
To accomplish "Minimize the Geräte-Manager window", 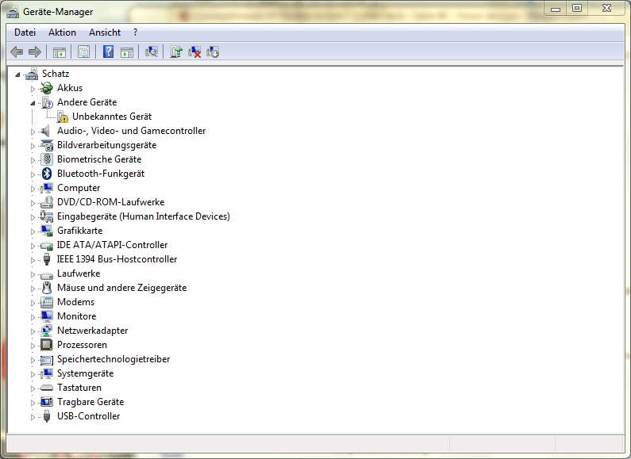I will 556,8.
